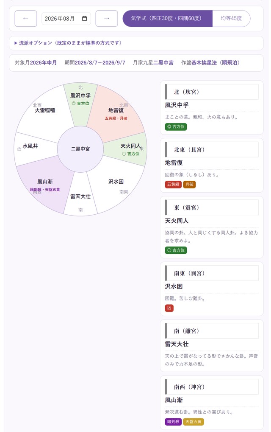
Task: Click the 天盤五黄 yellow badge
Action: click(193, 421)
